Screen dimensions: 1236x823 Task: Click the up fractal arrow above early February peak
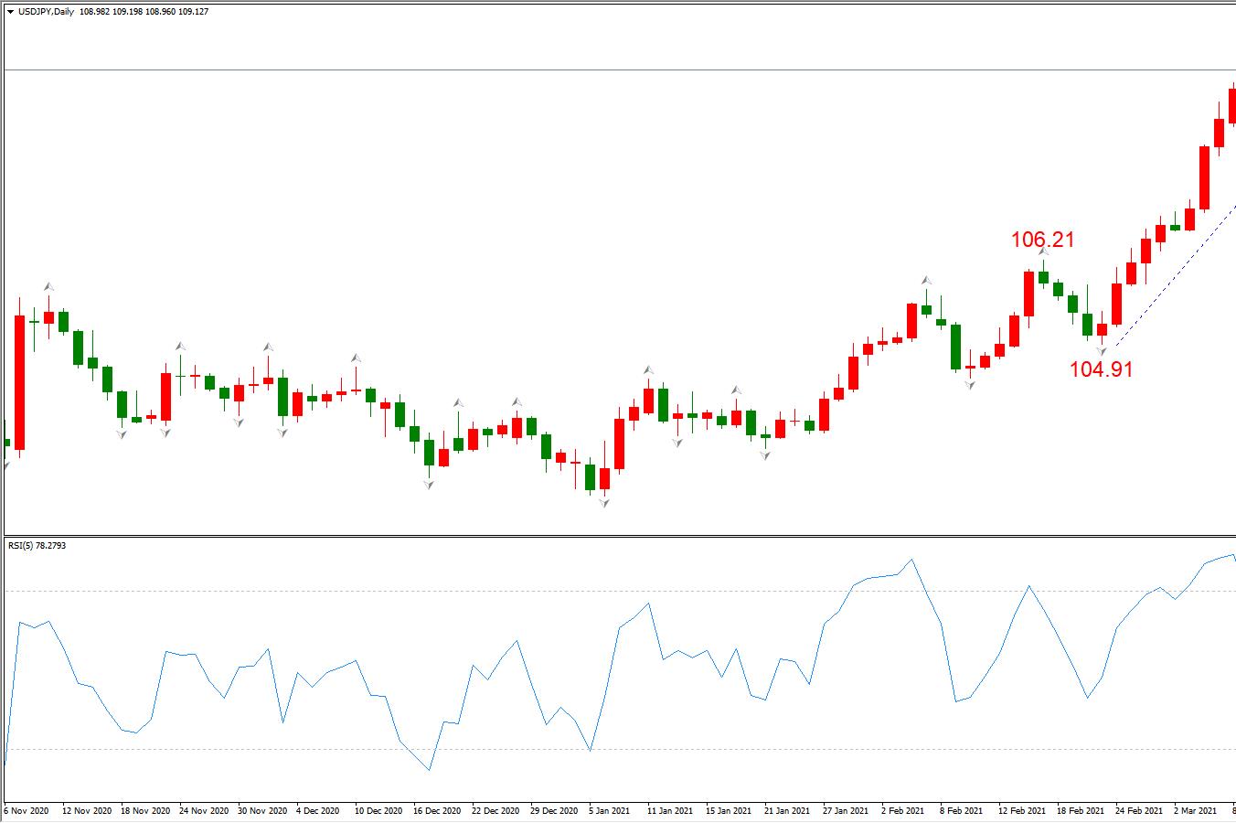coord(926,281)
